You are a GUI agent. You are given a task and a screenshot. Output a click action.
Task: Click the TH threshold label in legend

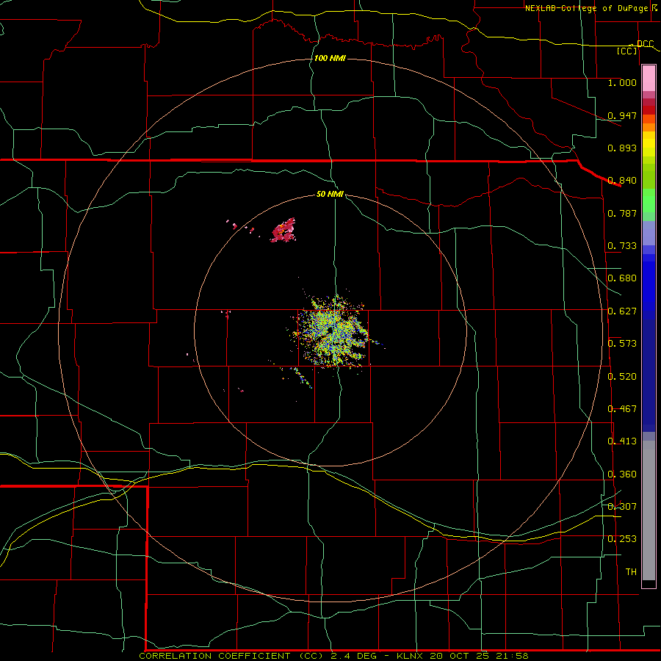[631, 572]
